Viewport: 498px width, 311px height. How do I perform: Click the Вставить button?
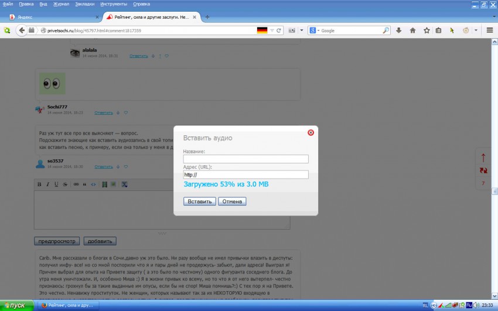click(x=200, y=201)
